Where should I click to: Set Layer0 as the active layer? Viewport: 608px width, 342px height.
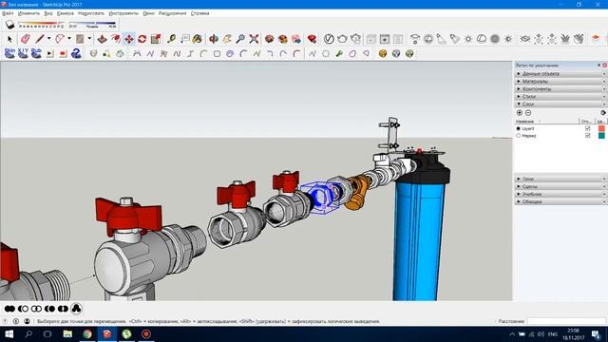point(519,128)
